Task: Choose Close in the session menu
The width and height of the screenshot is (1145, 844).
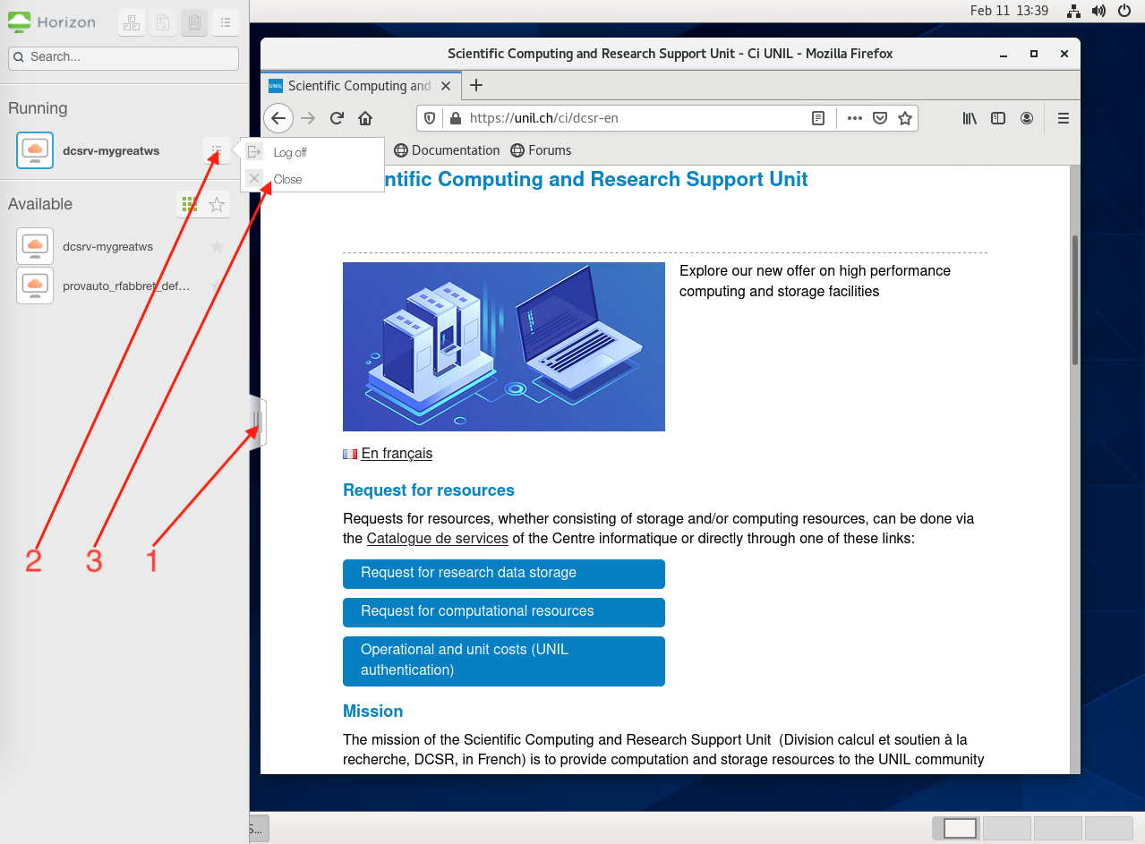Action: [287, 179]
